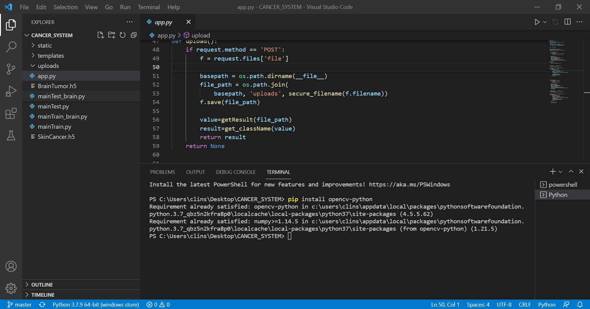This screenshot has height=309, width=590.
Task: Expand the OUTLINE section
Action: point(81,285)
